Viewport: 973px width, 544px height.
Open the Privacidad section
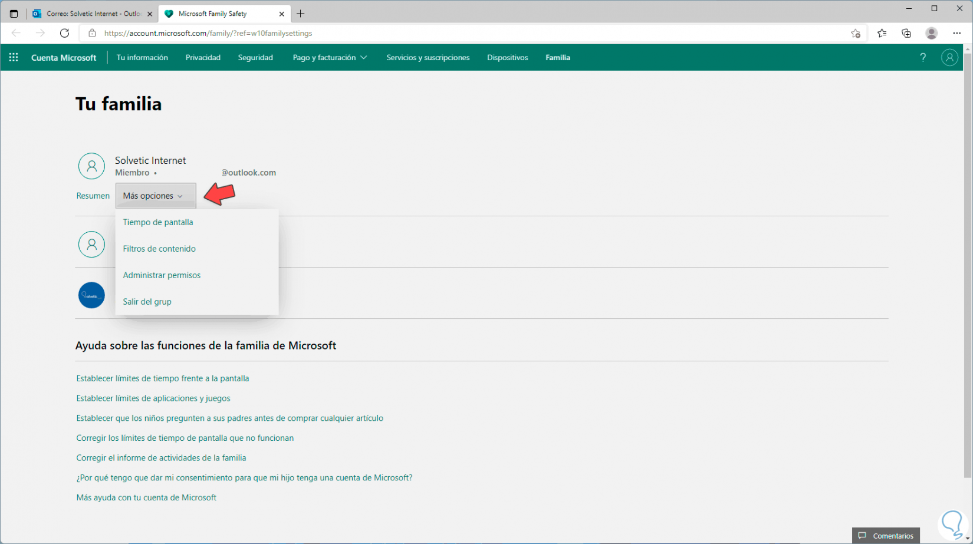(203, 57)
